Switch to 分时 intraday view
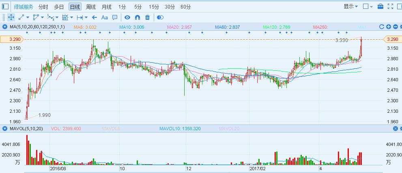 click(43, 7)
